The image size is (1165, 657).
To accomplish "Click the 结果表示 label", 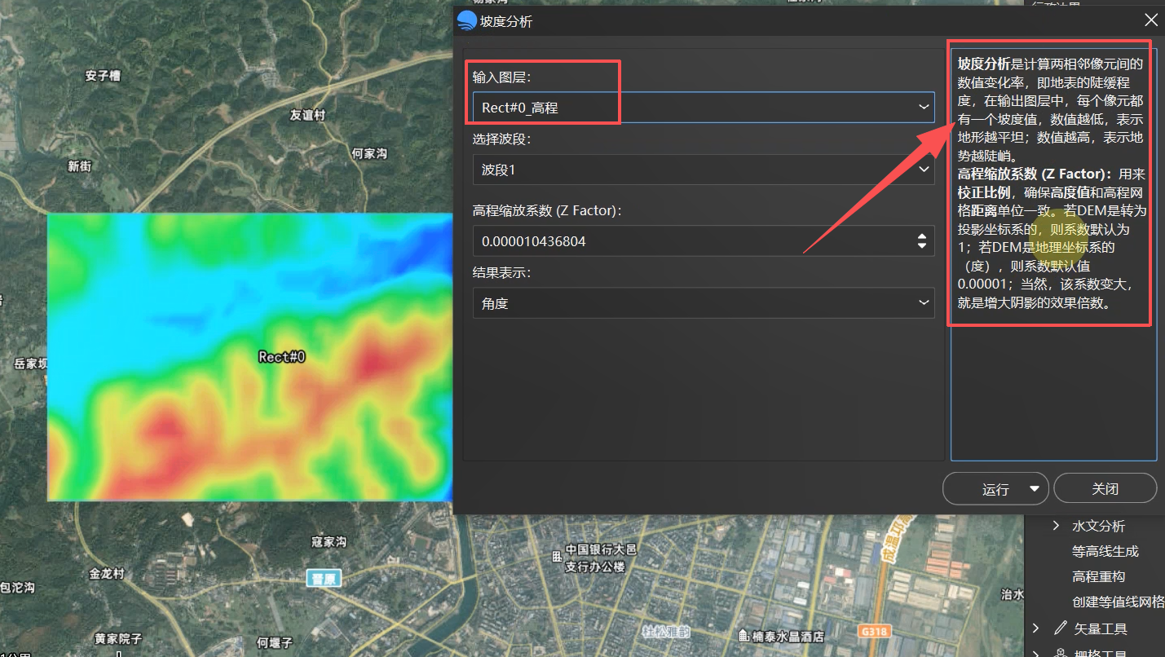I will (501, 273).
